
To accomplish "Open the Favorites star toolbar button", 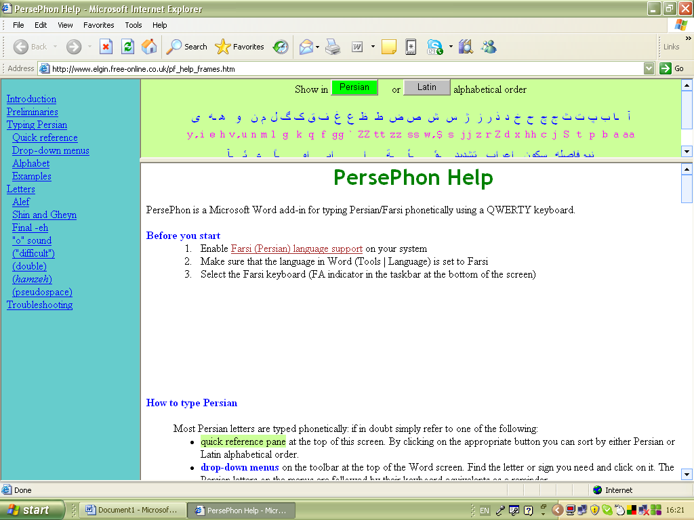I will click(x=239, y=47).
